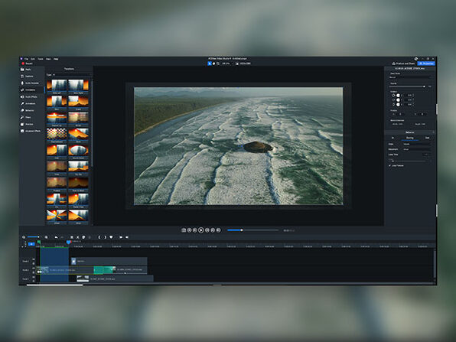
Task: Open the View menu
Action: (48, 59)
